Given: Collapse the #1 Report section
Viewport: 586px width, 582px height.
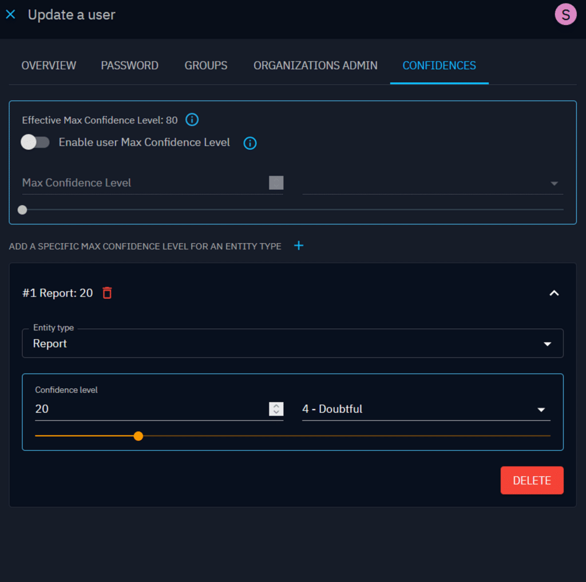Looking at the screenshot, I should click(x=553, y=293).
